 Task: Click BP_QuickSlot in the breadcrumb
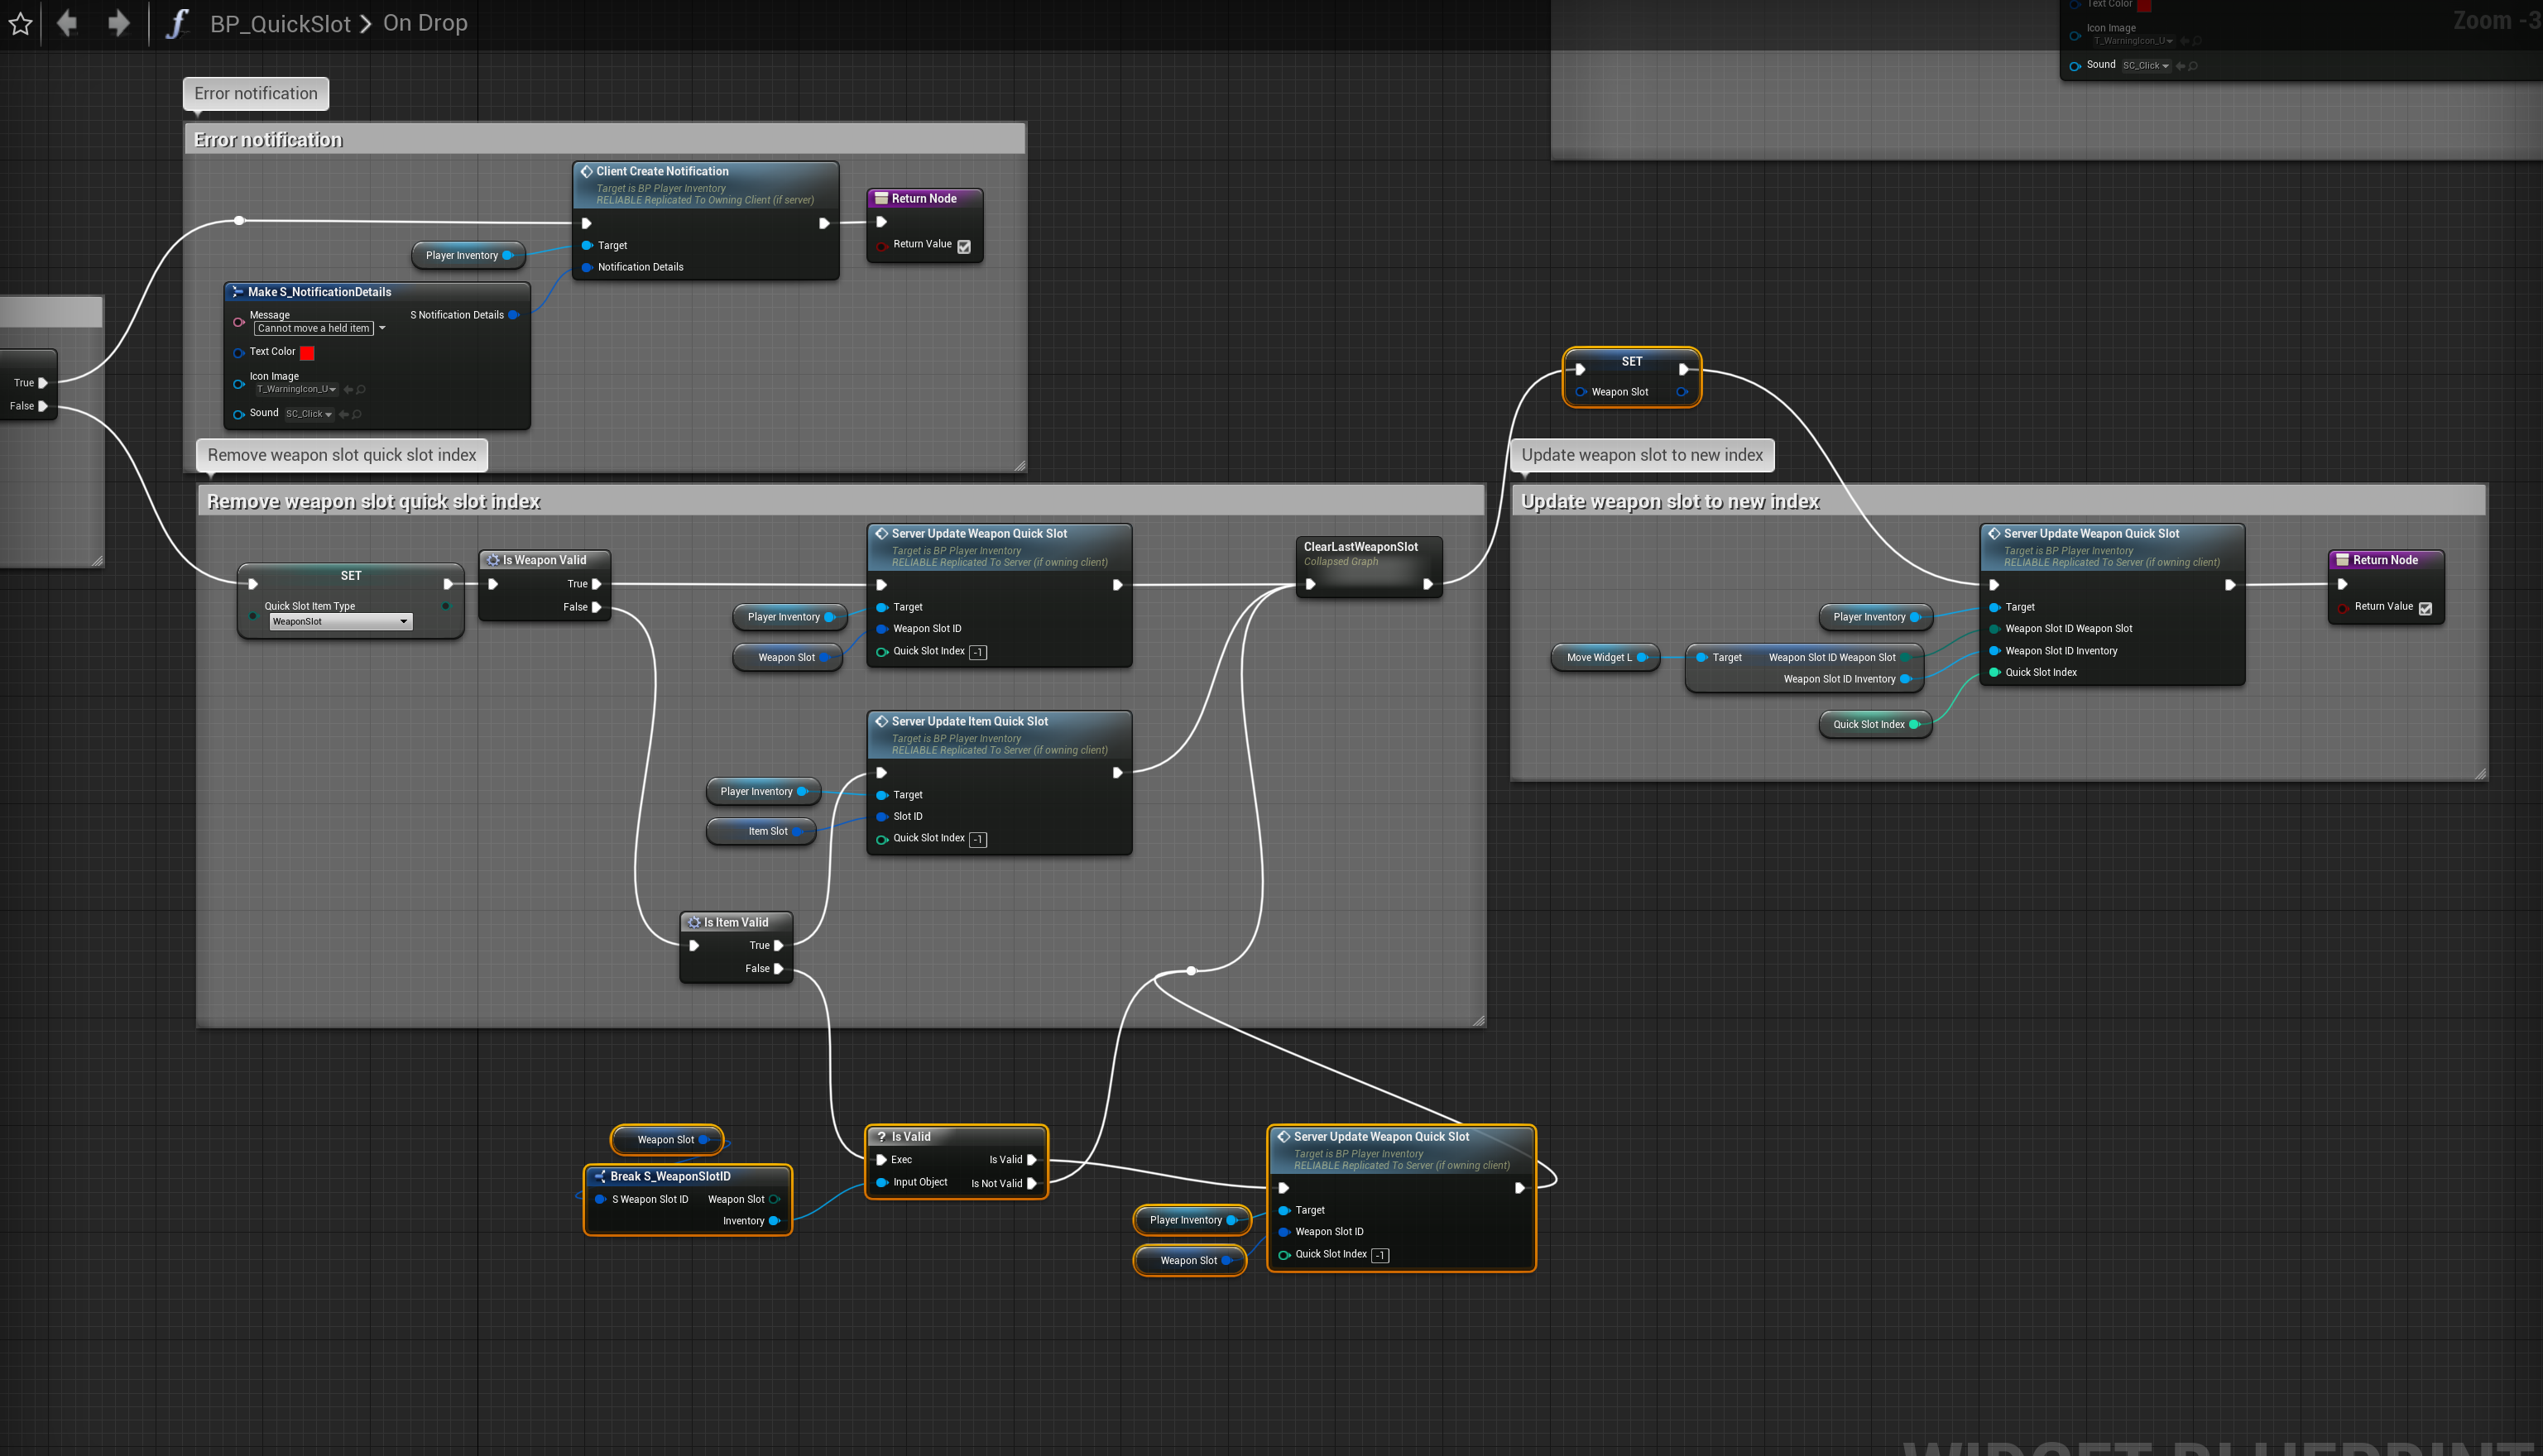pos(280,23)
